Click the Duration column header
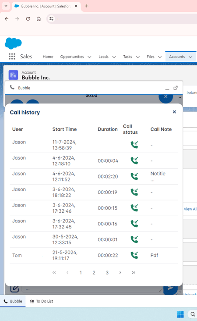The width and height of the screenshot is (197, 321). [108, 129]
